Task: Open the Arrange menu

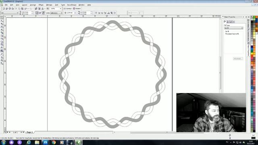Action: 33,5
